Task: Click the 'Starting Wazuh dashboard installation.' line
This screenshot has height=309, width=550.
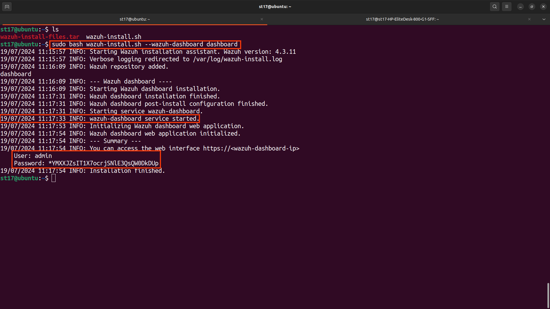Action: pyautogui.click(x=110, y=89)
